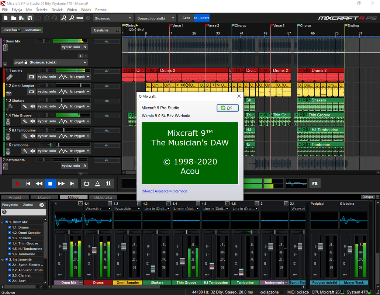Zoom out with the magnifier minus icon

[72, 18]
